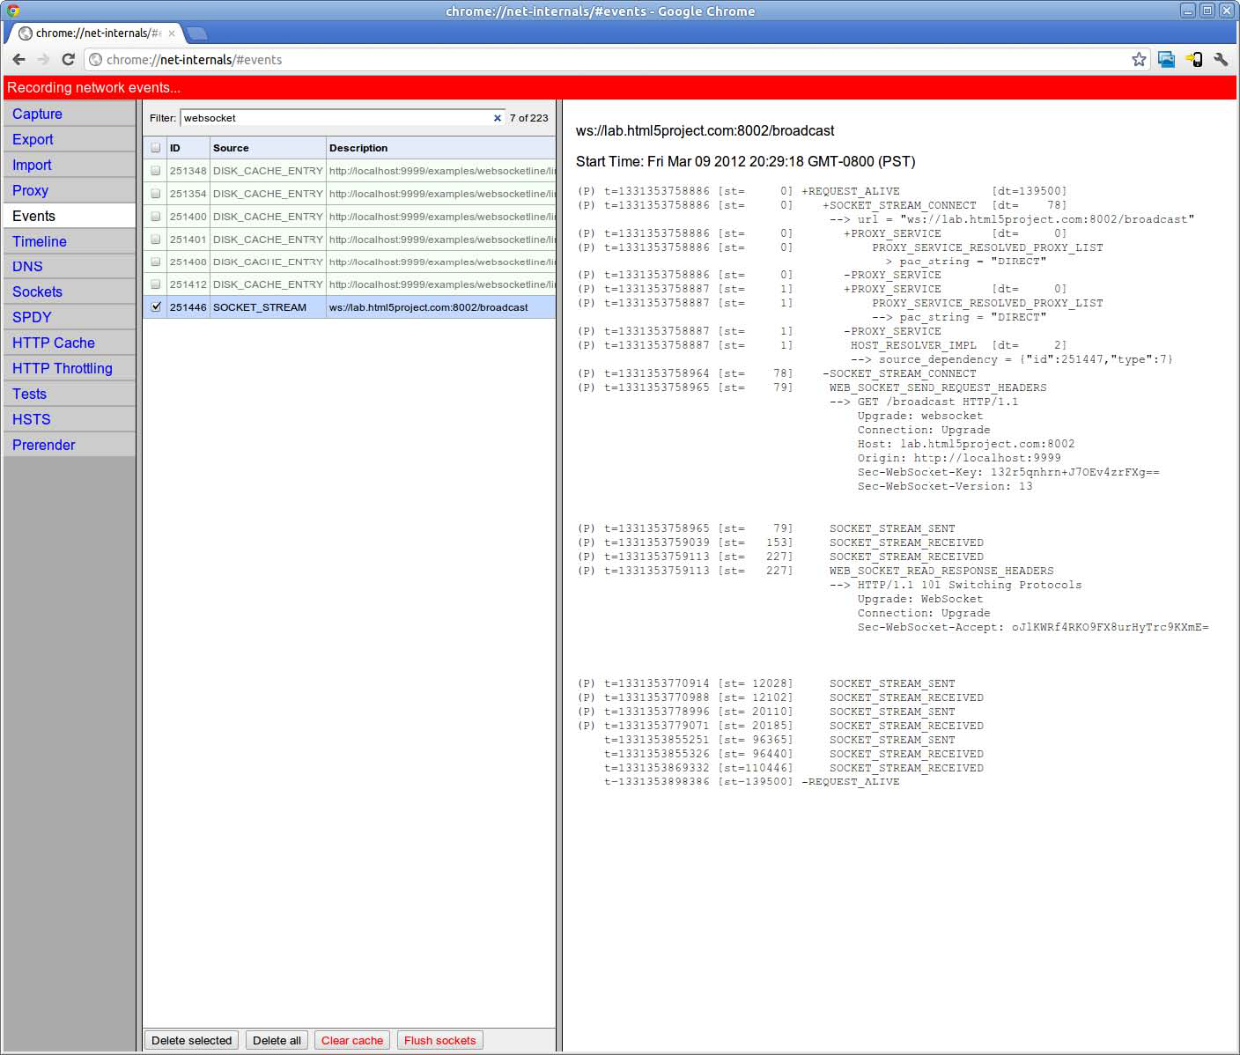Image resolution: width=1240 pixels, height=1055 pixels.
Task: Click the browser forward arrow
Action: 43,59
